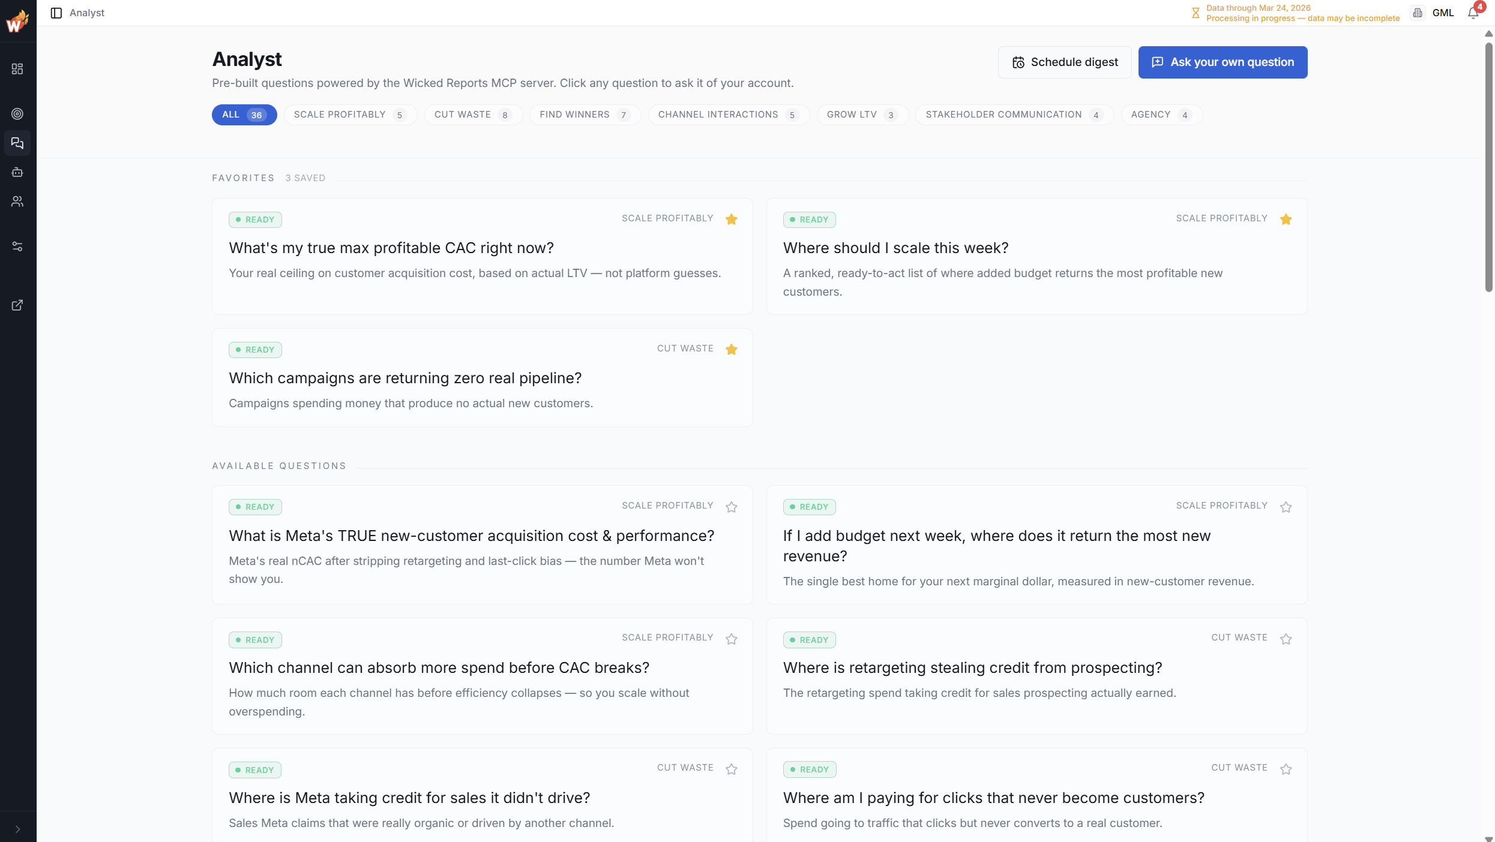1495x842 pixels.
Task: Unfavorite 'campaigns returning zero real pipeline' star
Action: click(x=731, y=350)
